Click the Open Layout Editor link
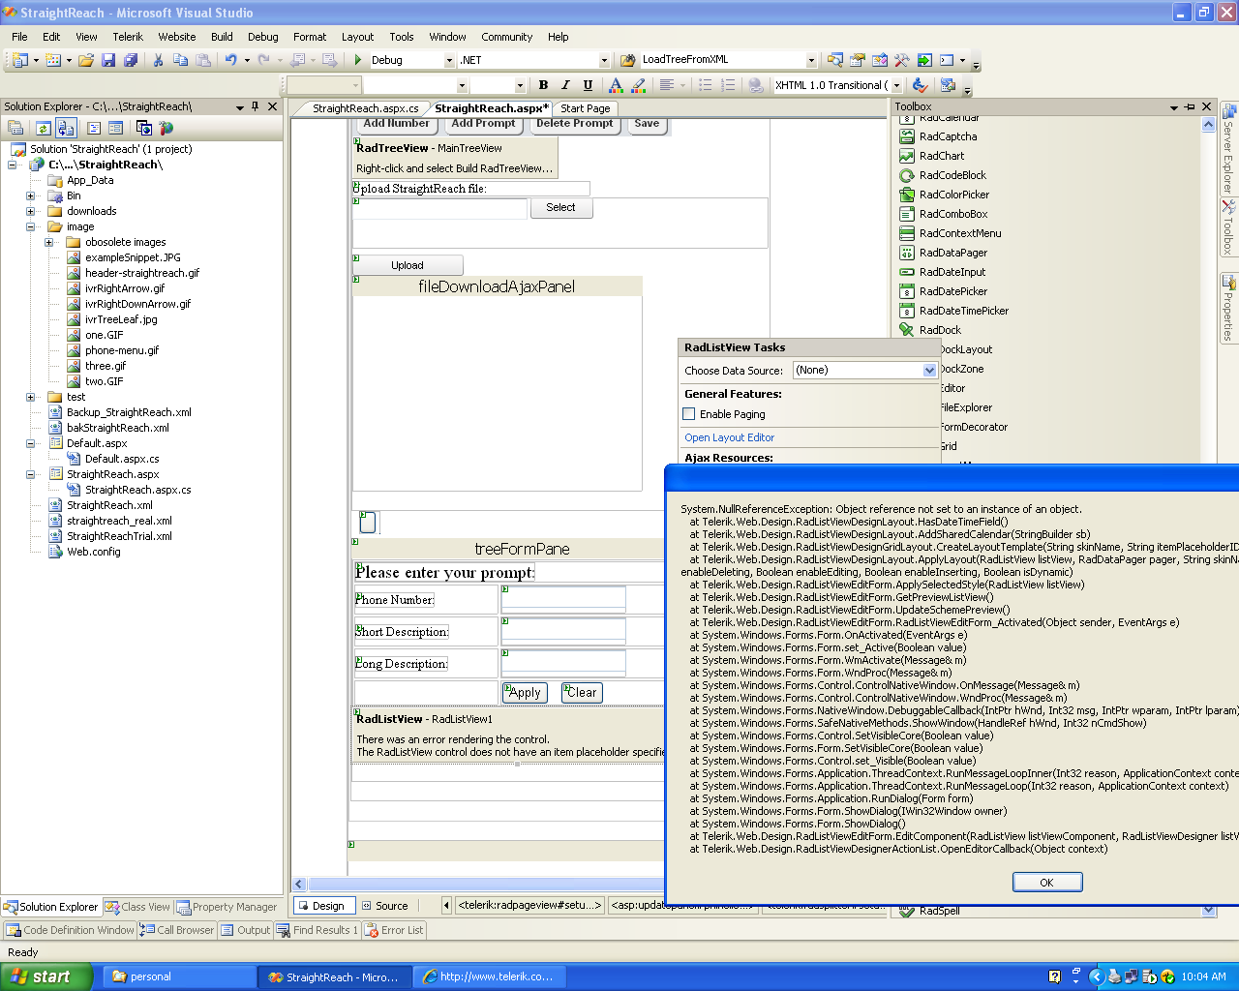This screenshot has width=1239, height=991. tap(729, 437)
